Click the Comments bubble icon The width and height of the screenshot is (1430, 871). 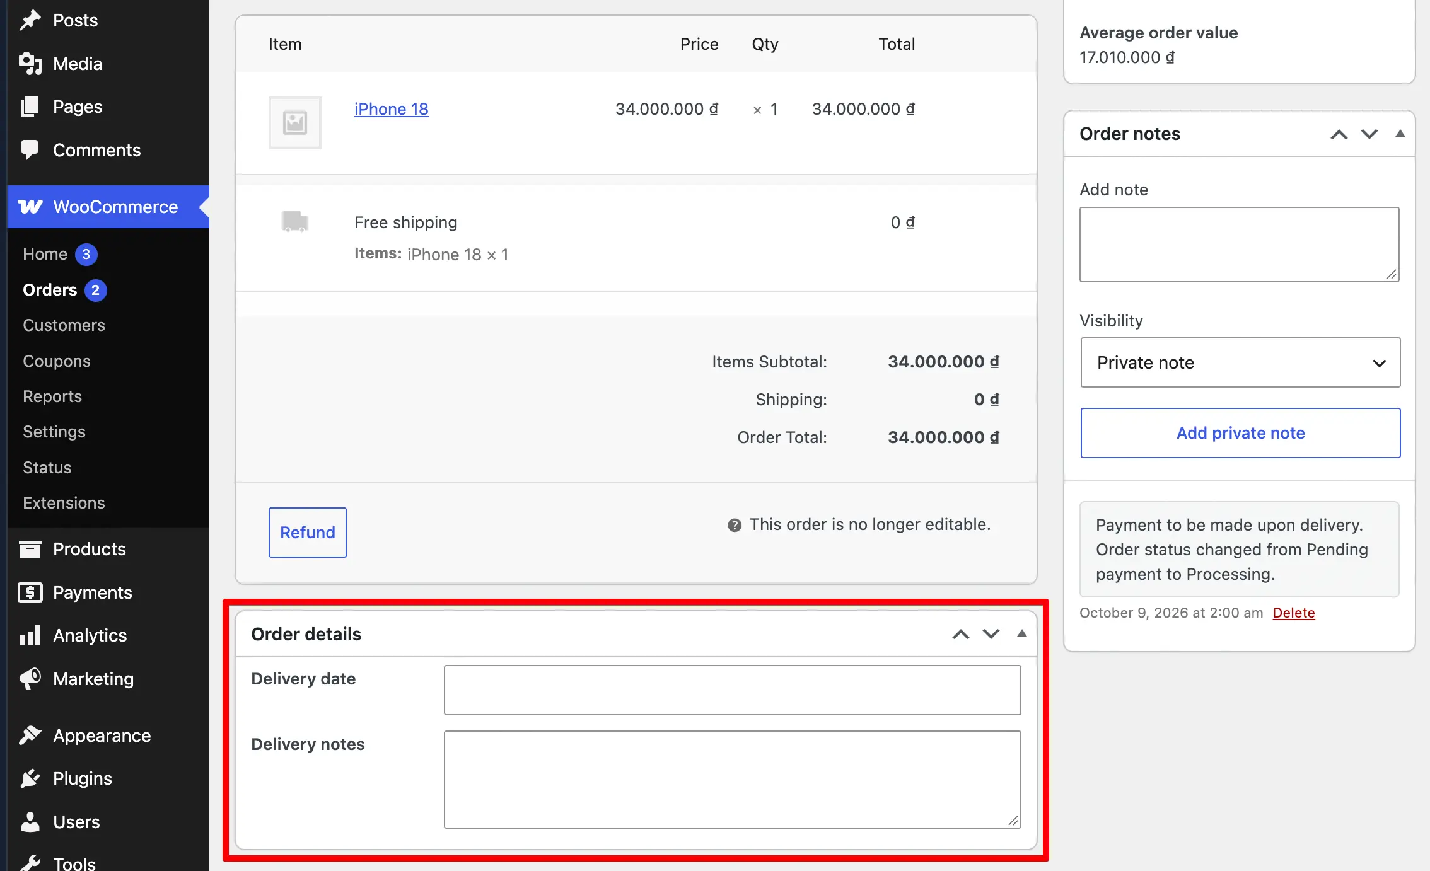click(30, 150)
